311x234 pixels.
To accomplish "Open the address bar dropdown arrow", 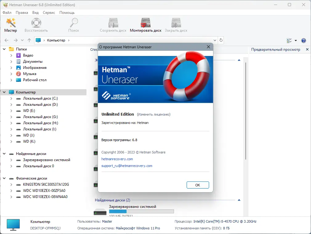I will coord(215,40).
